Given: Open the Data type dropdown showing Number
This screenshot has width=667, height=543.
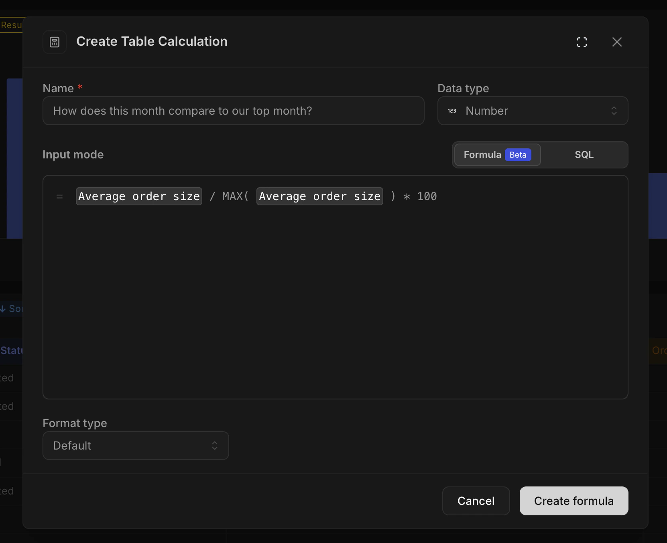Looking at the screenshot, I should click(533, 111).
